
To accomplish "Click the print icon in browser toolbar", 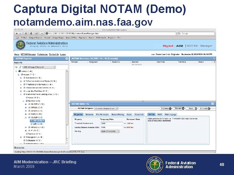I will (x=31, y=33).
